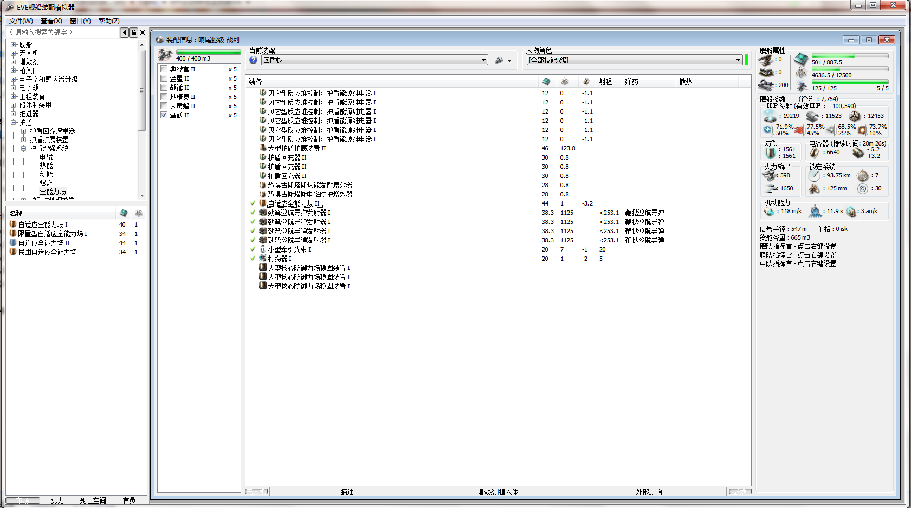Click 舰队指挥官 - 点击右键设置 link
This screenshot has width=911, height=508.
[x=798, y=246]
